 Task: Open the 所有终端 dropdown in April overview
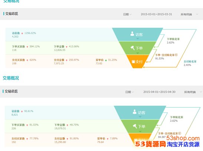coord(193,92)
